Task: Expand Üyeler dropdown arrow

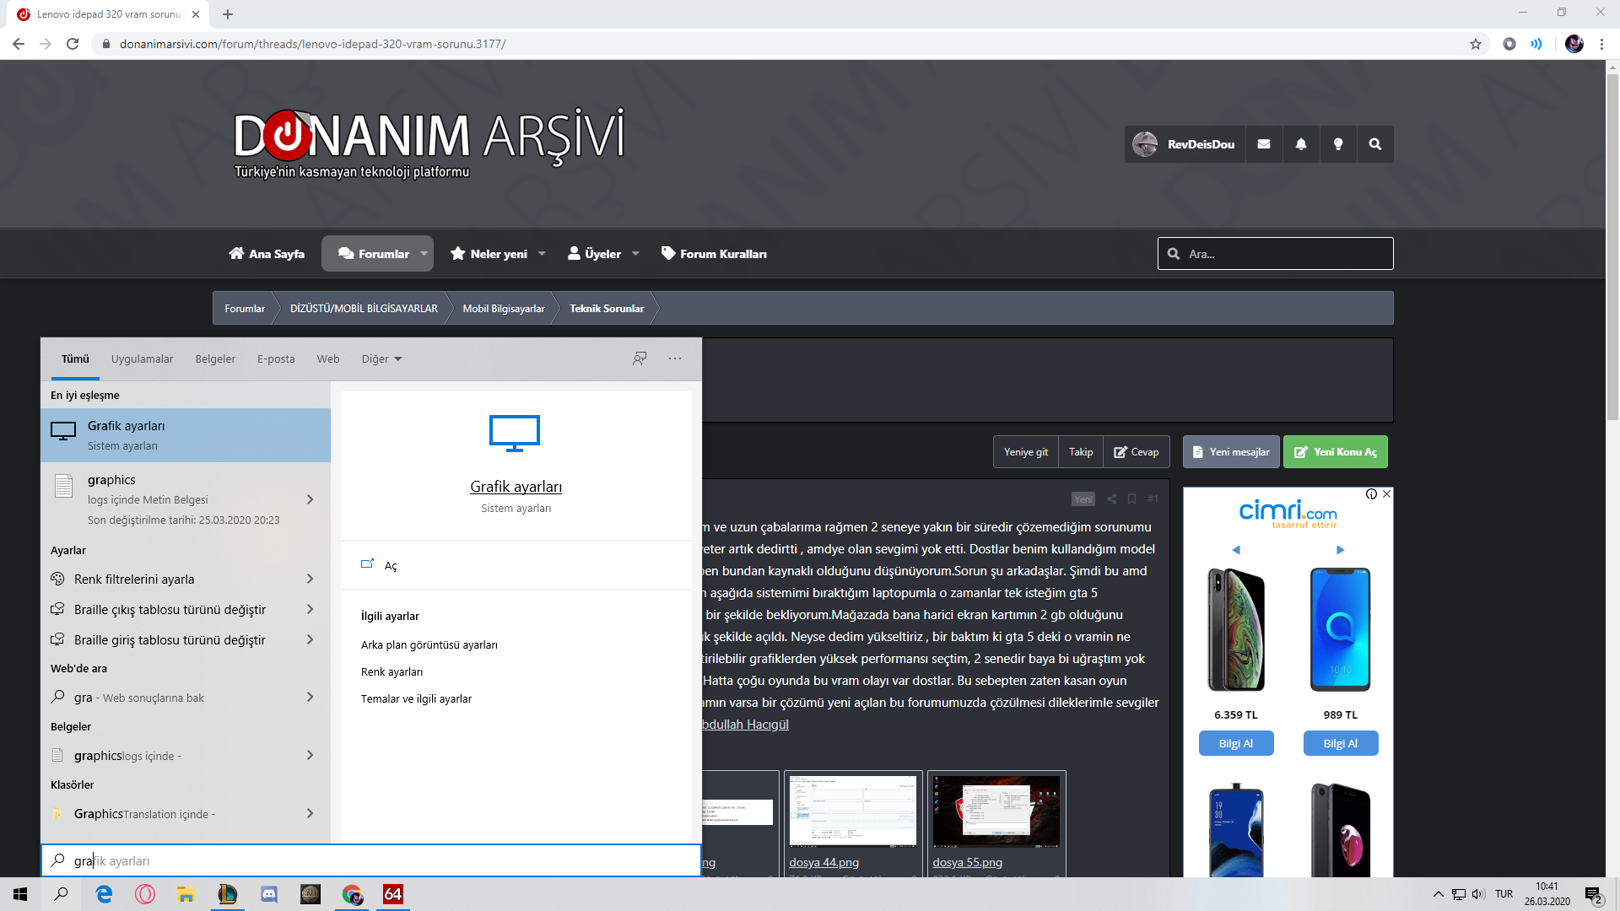Action: (x=635, y=253)
